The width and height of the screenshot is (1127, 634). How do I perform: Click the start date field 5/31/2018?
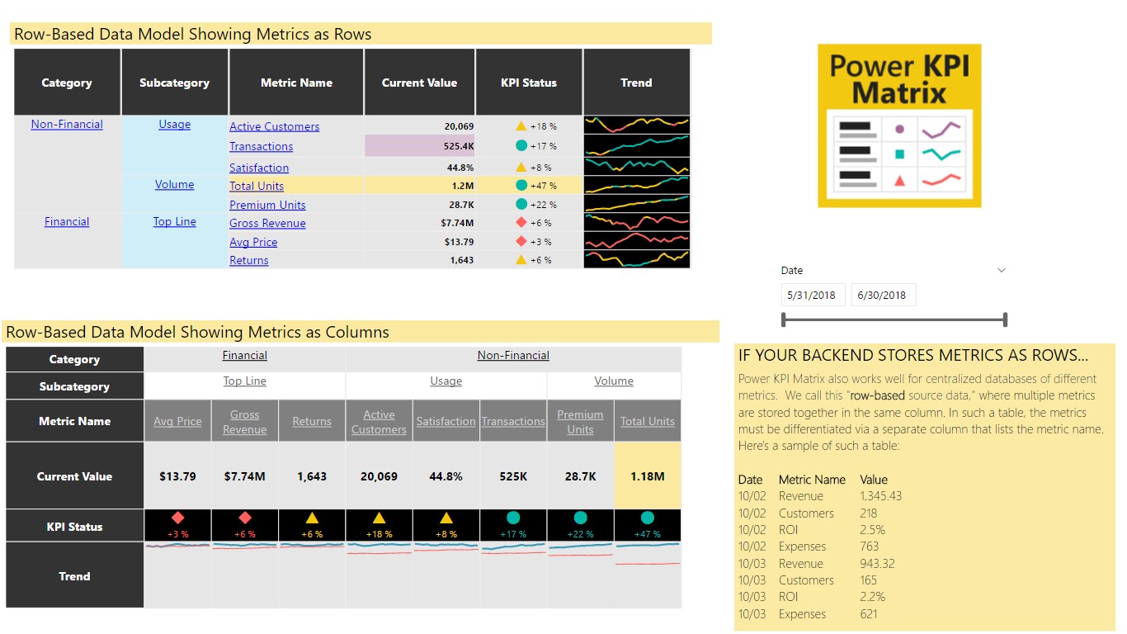813,295
